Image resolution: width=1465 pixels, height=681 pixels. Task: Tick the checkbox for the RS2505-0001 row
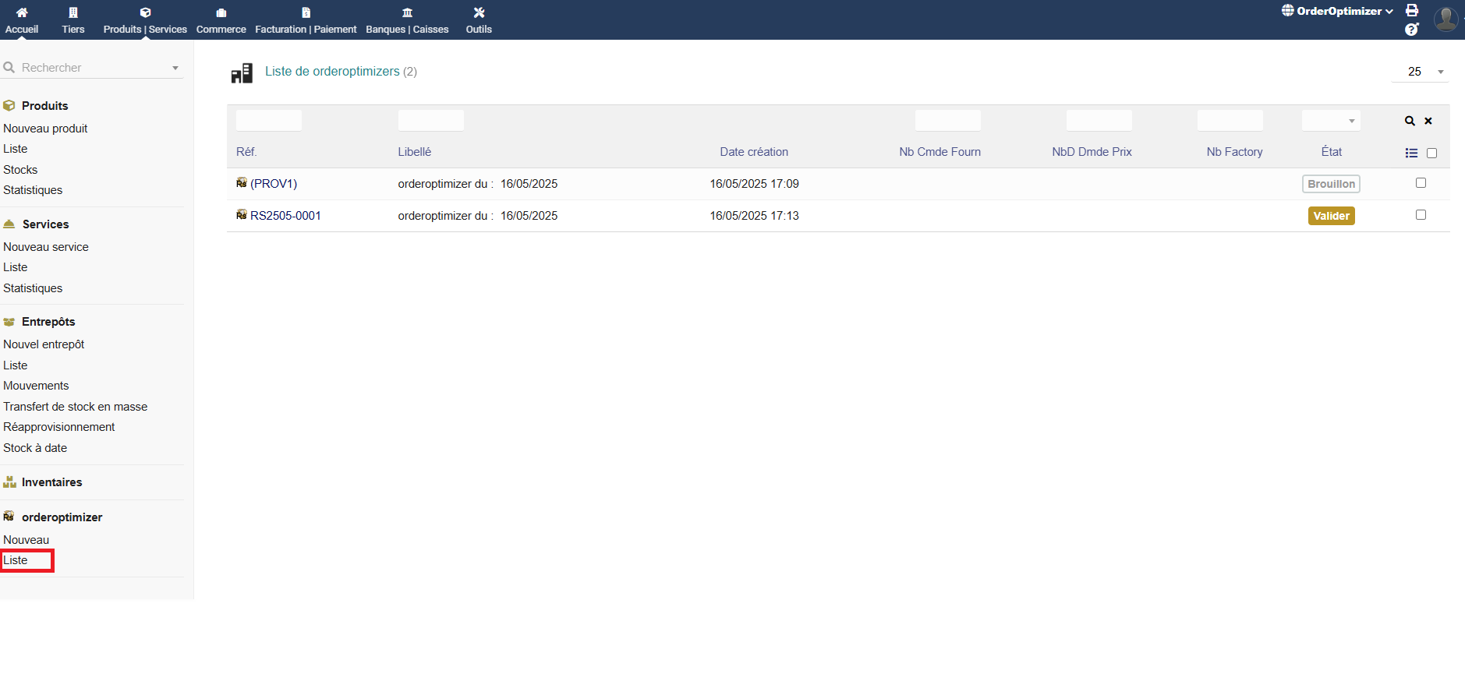pos(1421,215)
